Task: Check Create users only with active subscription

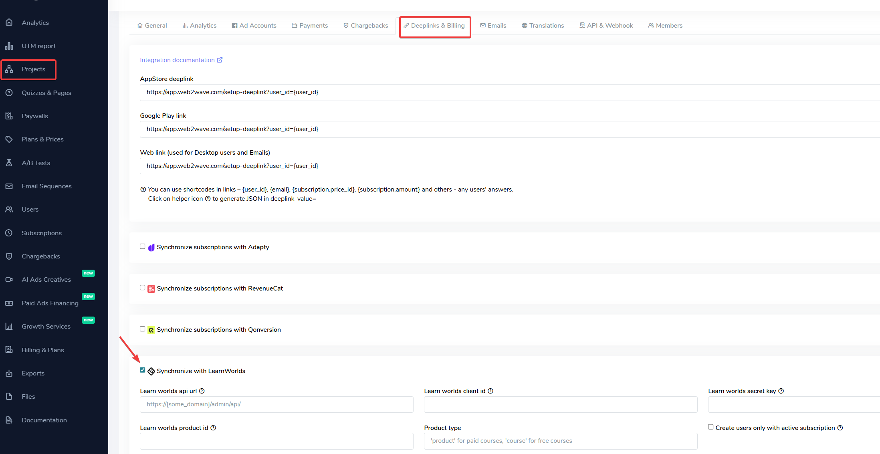Action: (710, 427)
